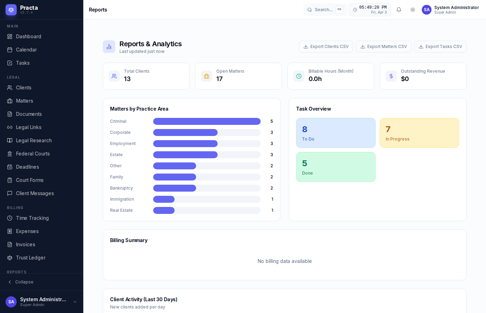Select Matters in the sidebar
The width and height of the screenshot is (486, 313).
click(42, 101)
